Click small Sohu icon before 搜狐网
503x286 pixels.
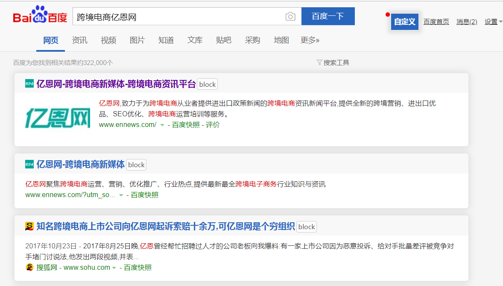pos(29,267)
